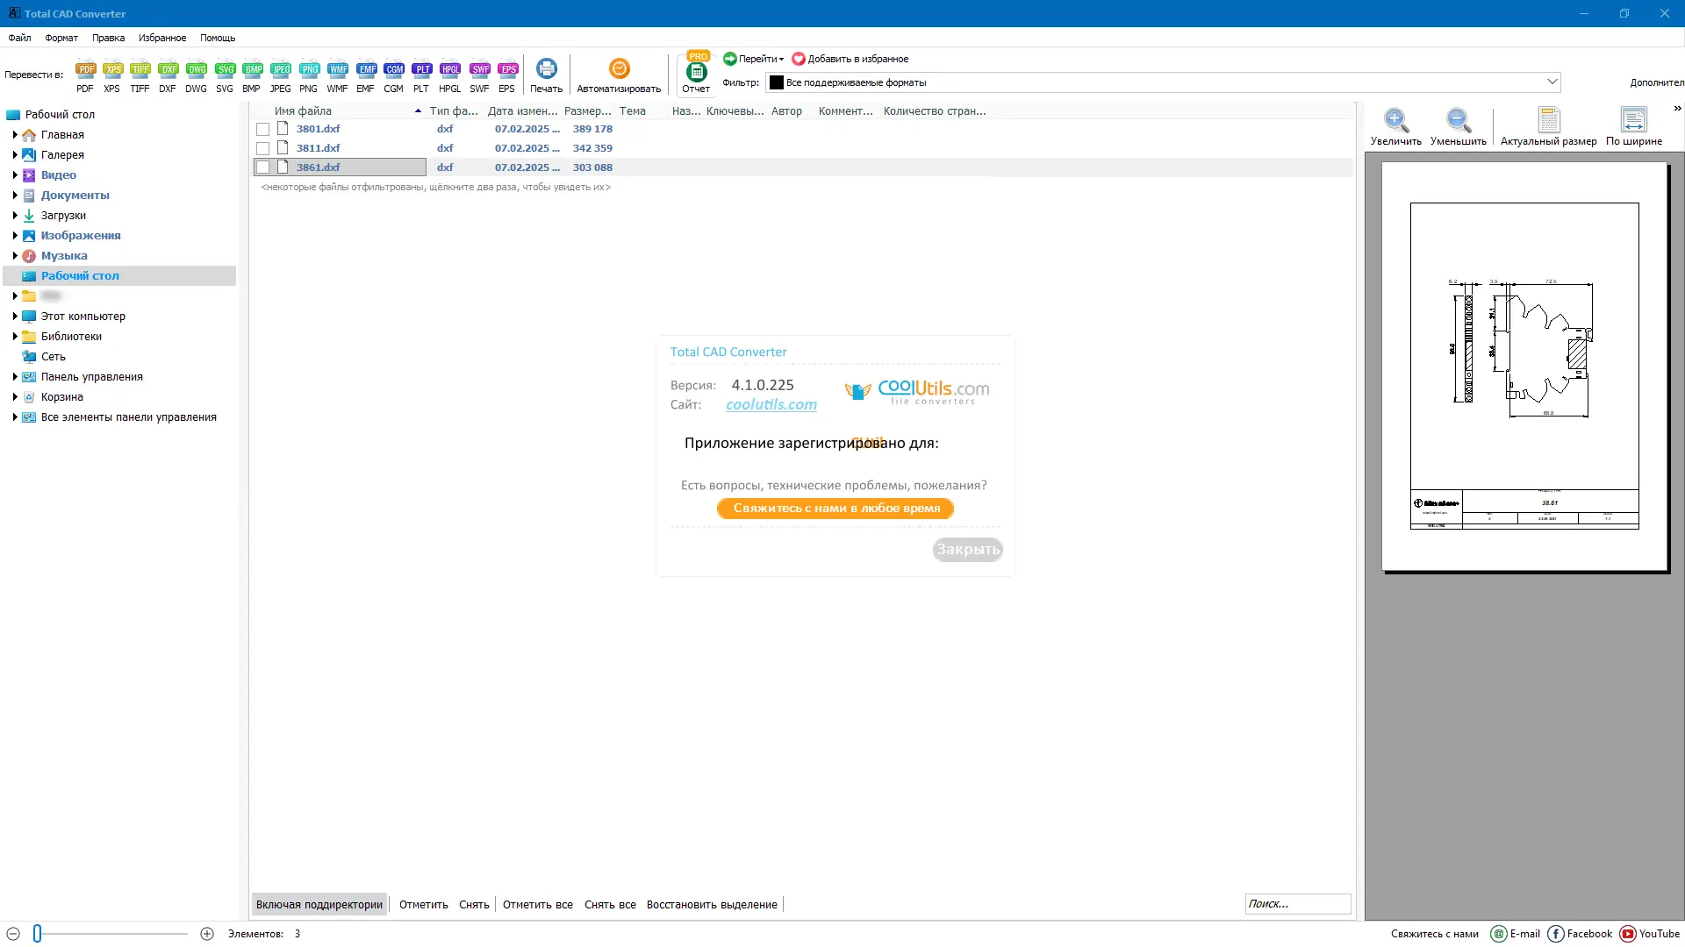Click the bottom zoom slider handle
This screenshot has width=1685, height=947.
tap(37, 934)
